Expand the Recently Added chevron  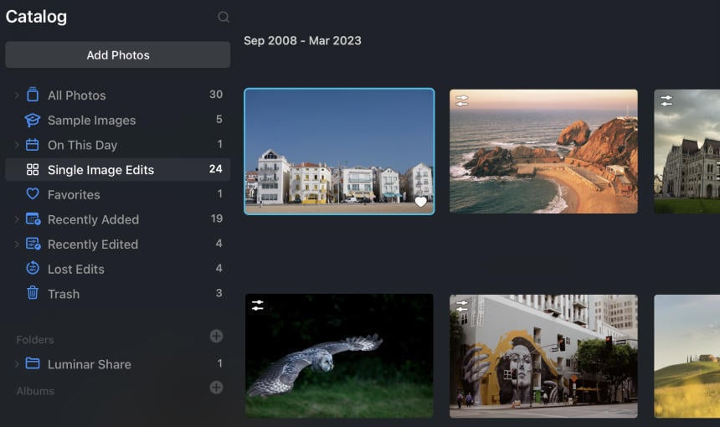pyautogui.click(x=17, y=219)
